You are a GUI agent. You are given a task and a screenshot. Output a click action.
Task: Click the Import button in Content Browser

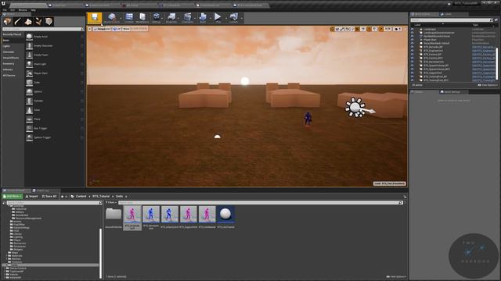31,196
